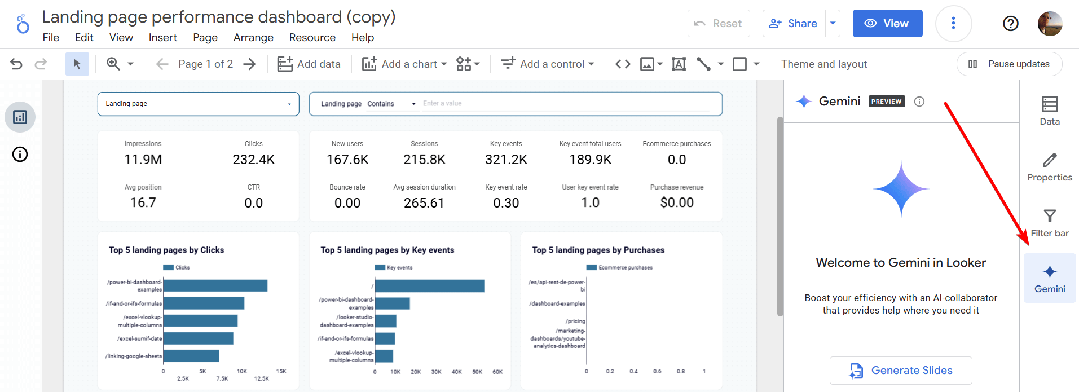
Task: Pause updates on the report
Action: 1009,64
